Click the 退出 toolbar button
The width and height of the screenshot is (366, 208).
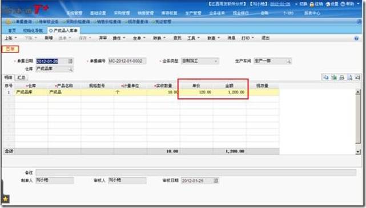click(266, 38)
